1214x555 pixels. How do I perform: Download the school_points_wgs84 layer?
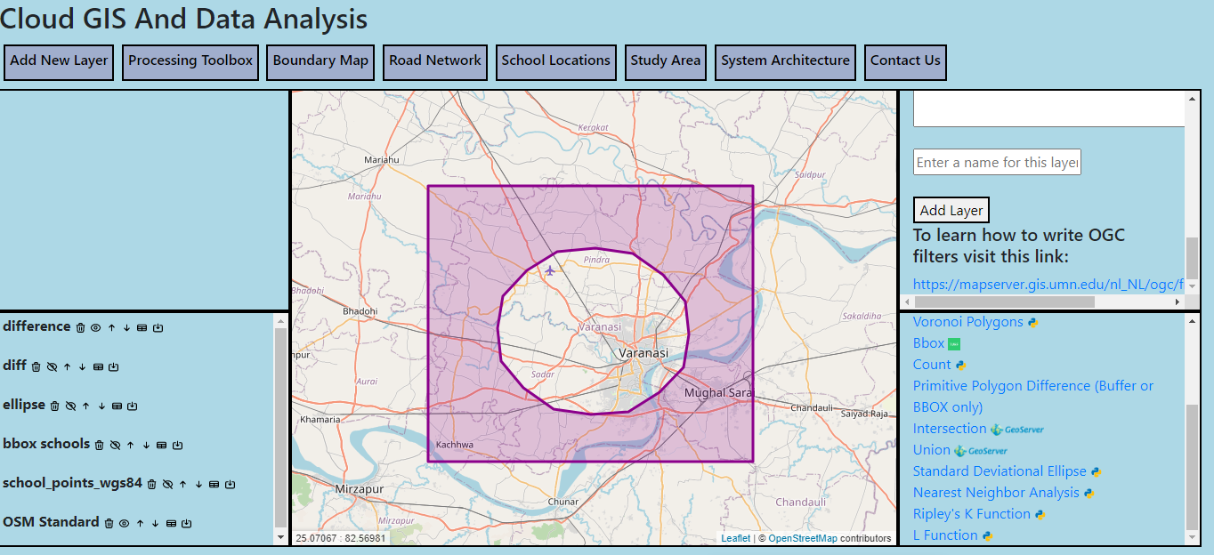230,485
